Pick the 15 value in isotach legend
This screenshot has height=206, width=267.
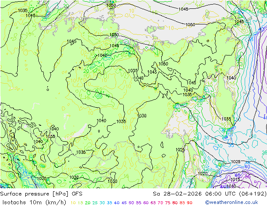click(x=80, y=203)
